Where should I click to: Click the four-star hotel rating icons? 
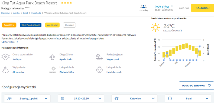(66, 3)
